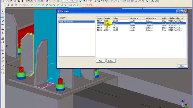This screenshot has width=193, height=108.
Task: Toggle the red dotted grid snap switch
Action: [x=12, y=5]
